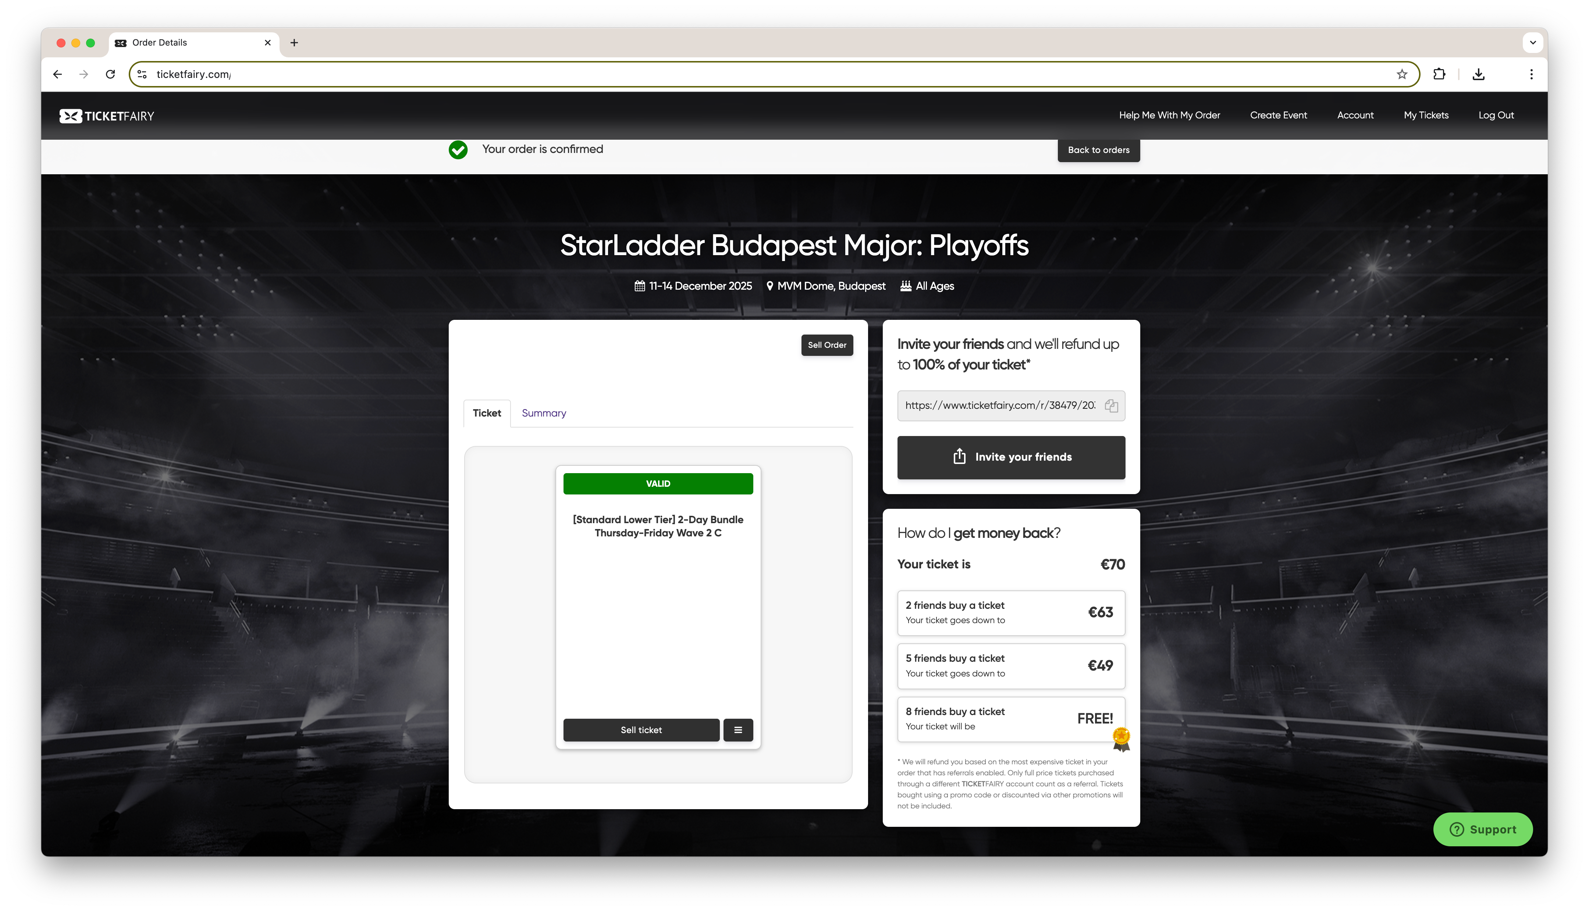Screen dimensions: 1589x911
Task: Switch to the Summary tab
Action: pos(543,413)
